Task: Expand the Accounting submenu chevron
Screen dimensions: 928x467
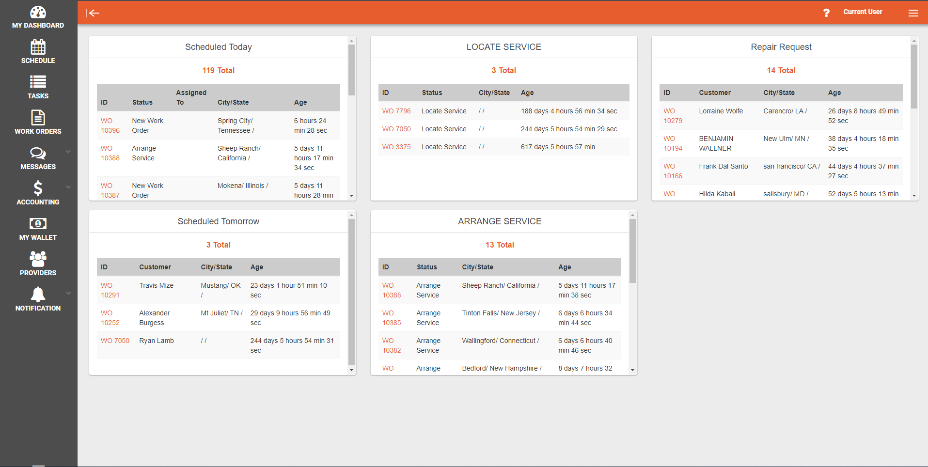Action: tap(68, 187)
